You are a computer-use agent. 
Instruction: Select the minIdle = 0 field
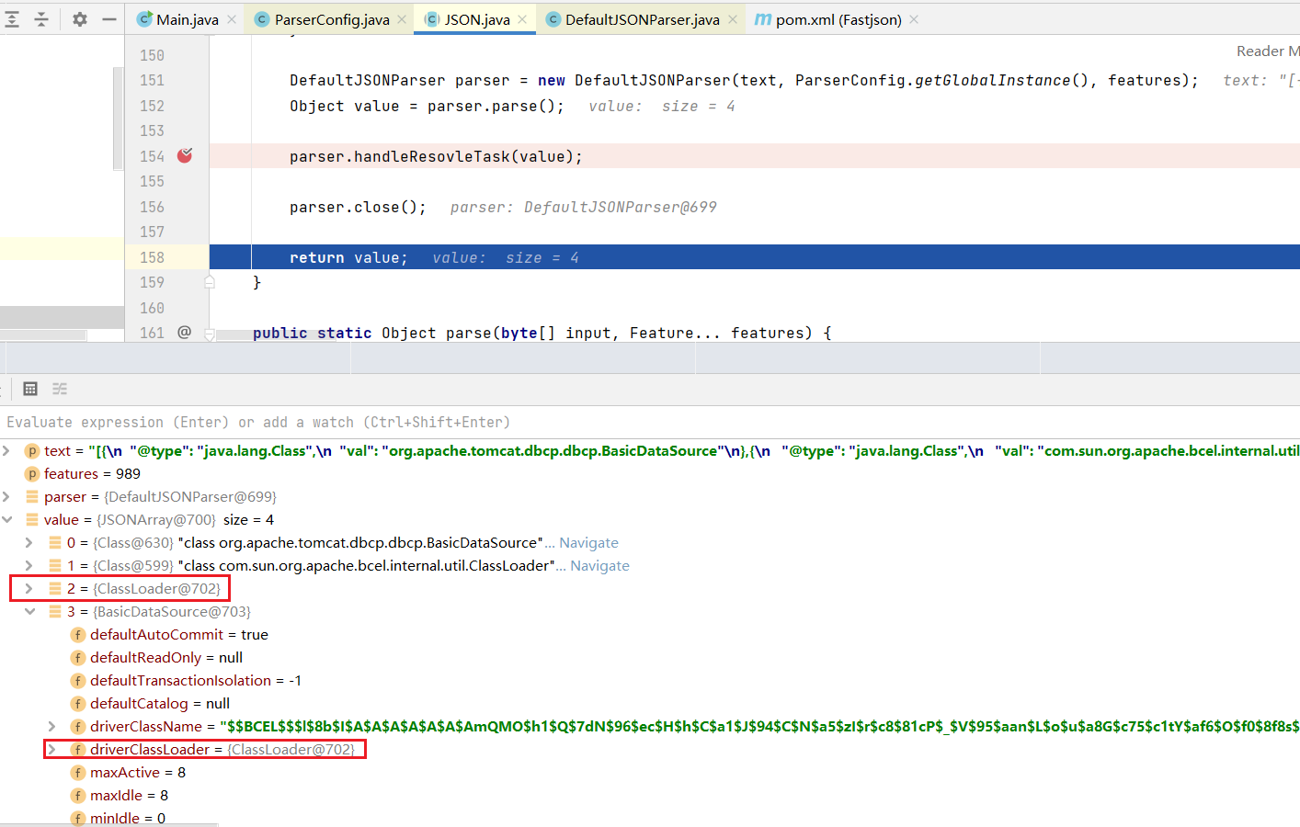coord(128,818)
